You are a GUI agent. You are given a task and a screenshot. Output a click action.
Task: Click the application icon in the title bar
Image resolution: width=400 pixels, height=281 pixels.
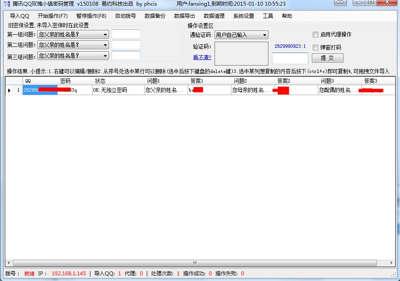[7, 3]
